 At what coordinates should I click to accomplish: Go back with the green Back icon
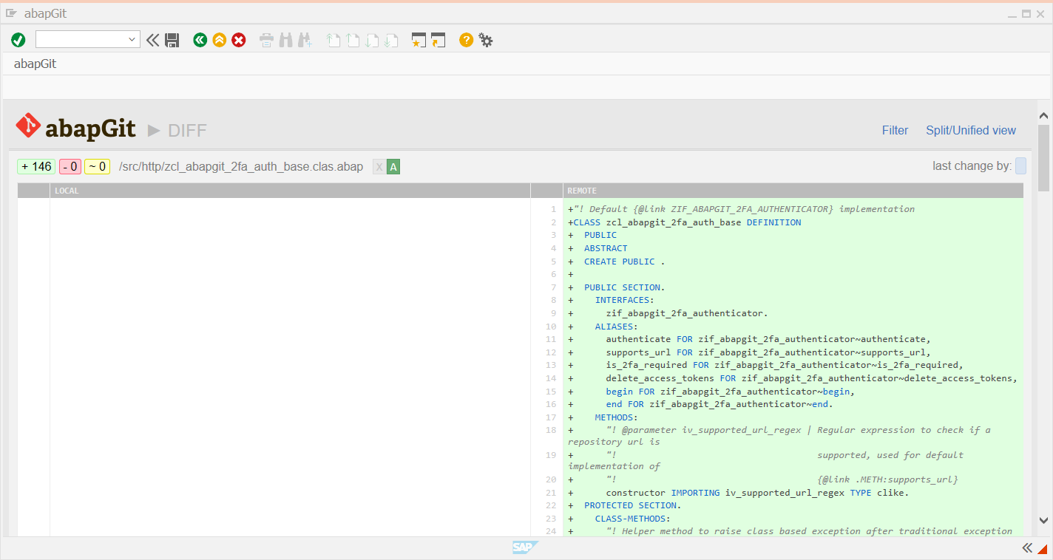[x=200, y=40]
